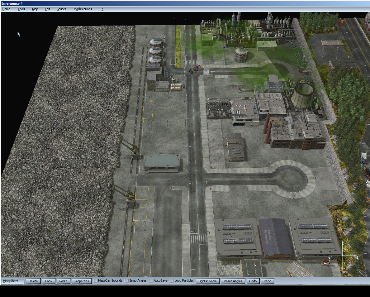Screen dimensions: 370x297
Task: Click the 12:00:00 time display
Action: click(x=9, y=275)
